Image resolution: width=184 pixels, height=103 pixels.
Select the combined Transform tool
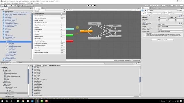(18, 6)
